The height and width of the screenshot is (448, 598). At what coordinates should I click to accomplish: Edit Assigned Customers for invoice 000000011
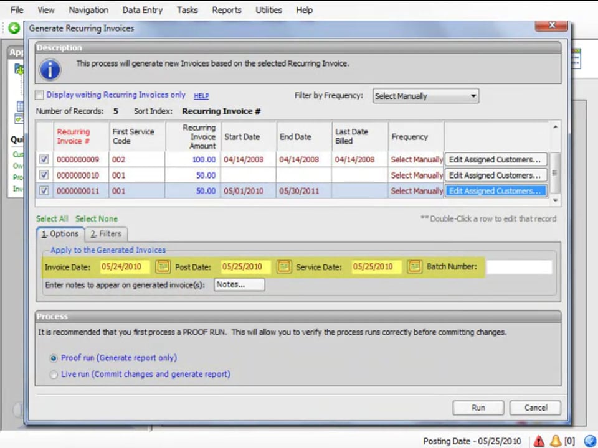pos(495,190)
